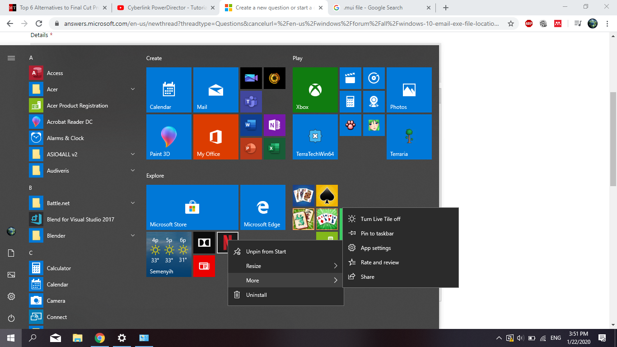Open the Mahjong game tile
Viewport: 617px width, 347px height.
303,219
